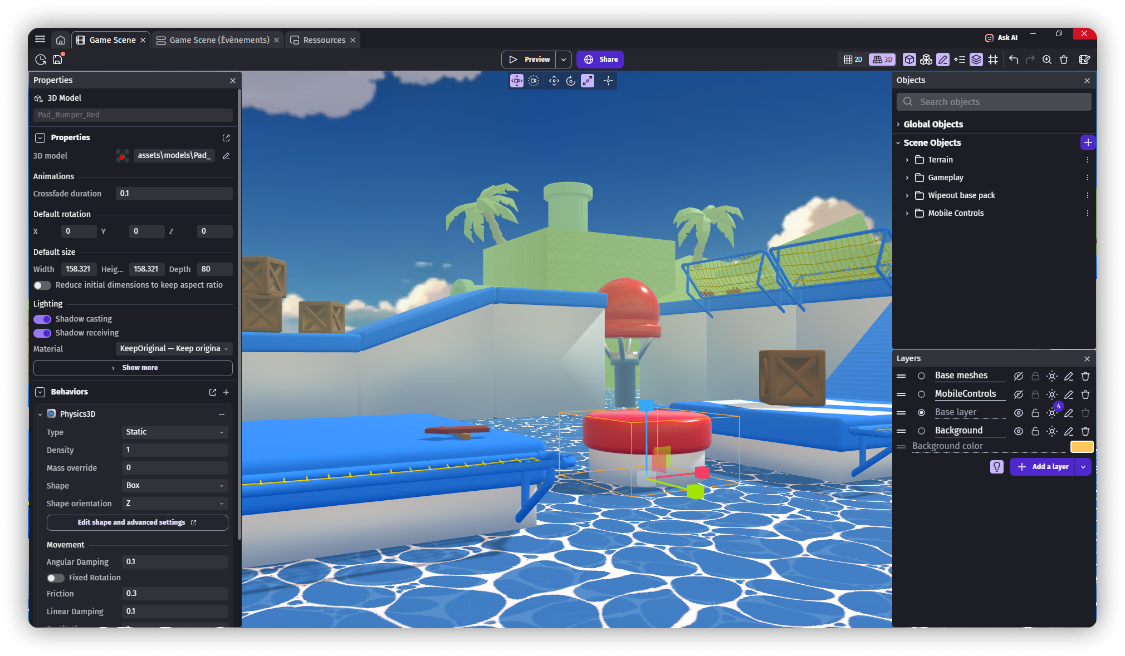Image resolution: width=1125 pixels, height=656 pixels.
Task: Click the trash icon in top toolbar
Action: coord(1063,60)
